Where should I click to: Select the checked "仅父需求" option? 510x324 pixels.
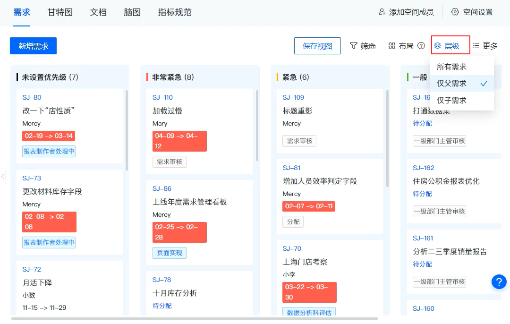451,84
